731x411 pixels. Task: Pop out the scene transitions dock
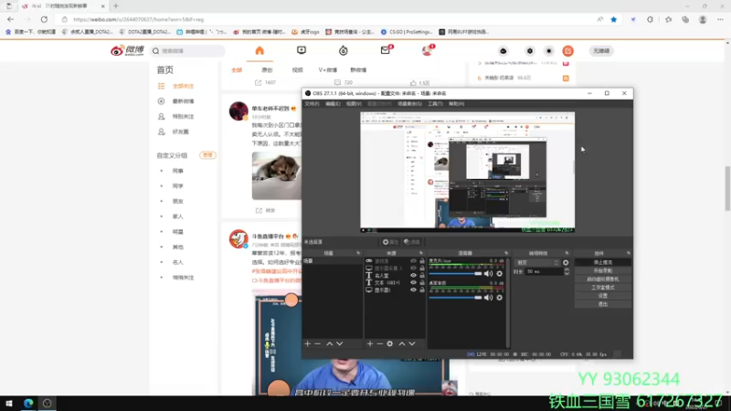pos(567,253)
